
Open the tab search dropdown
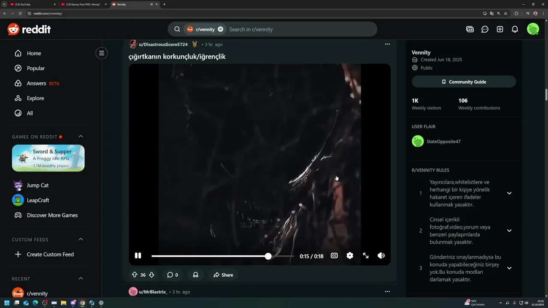pos(3,4)
